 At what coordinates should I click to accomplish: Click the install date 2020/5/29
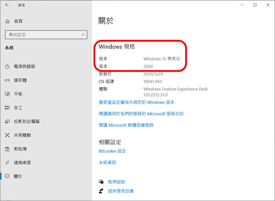[x=153, y=74]
